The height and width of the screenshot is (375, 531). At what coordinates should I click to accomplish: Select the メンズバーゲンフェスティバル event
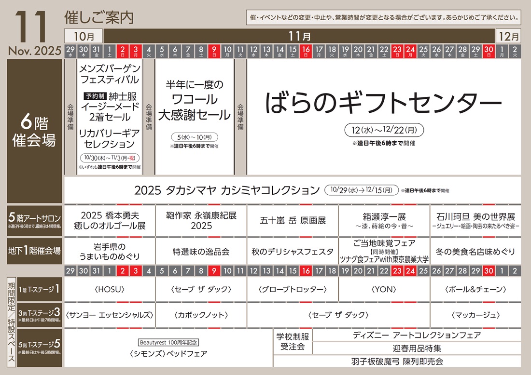[x=109, y=73]
